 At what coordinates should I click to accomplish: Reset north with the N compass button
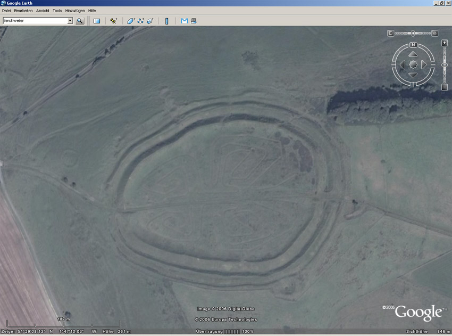coord(413,45)
